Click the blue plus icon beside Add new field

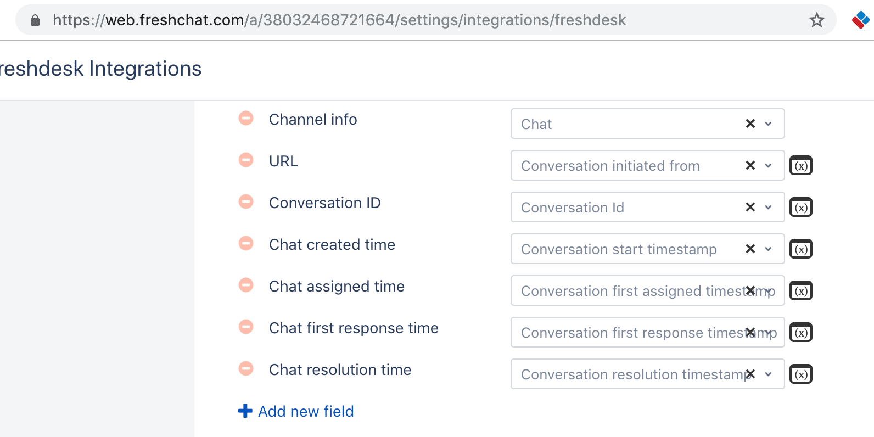(245, 411)
